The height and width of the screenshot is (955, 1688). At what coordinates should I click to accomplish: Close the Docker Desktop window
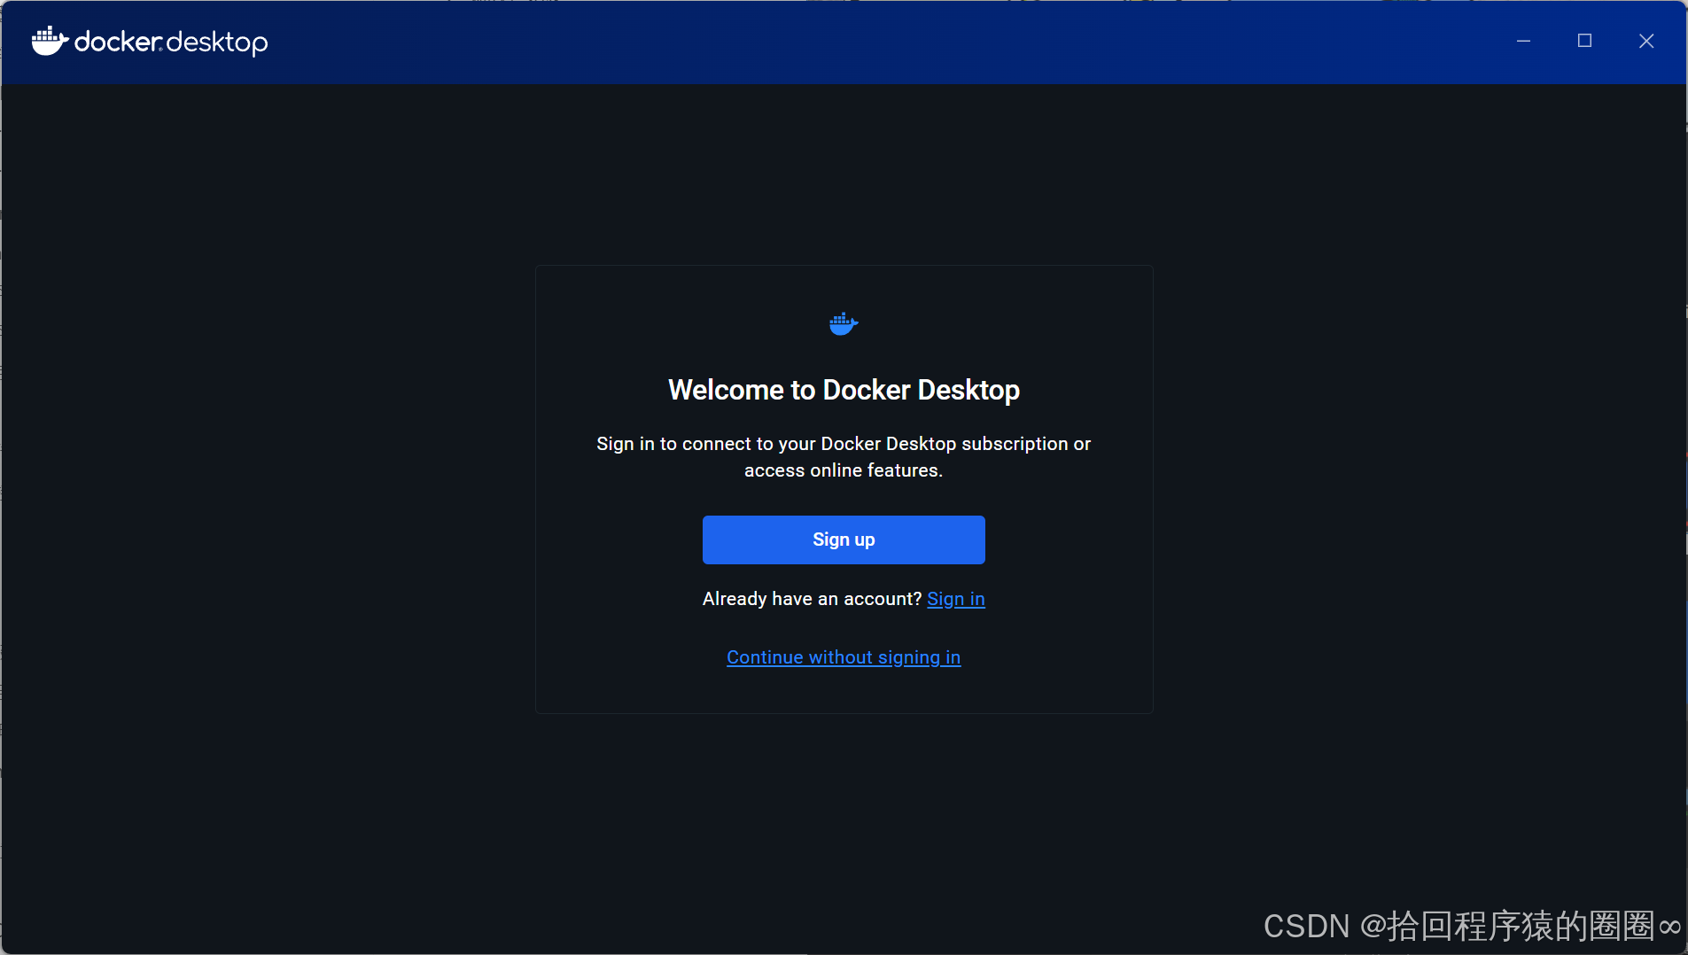coord(1646,41)
